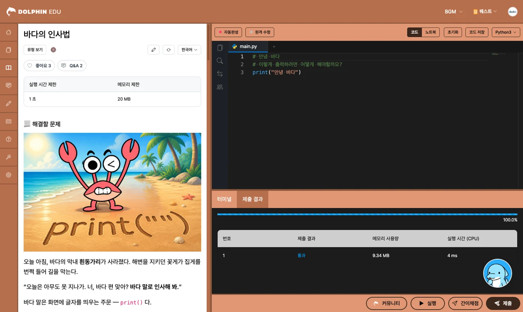Image resolution: width=523 pixels, height=312 pixels.
Task: Open the list card sidebar icon
Action: pos(9,121)
